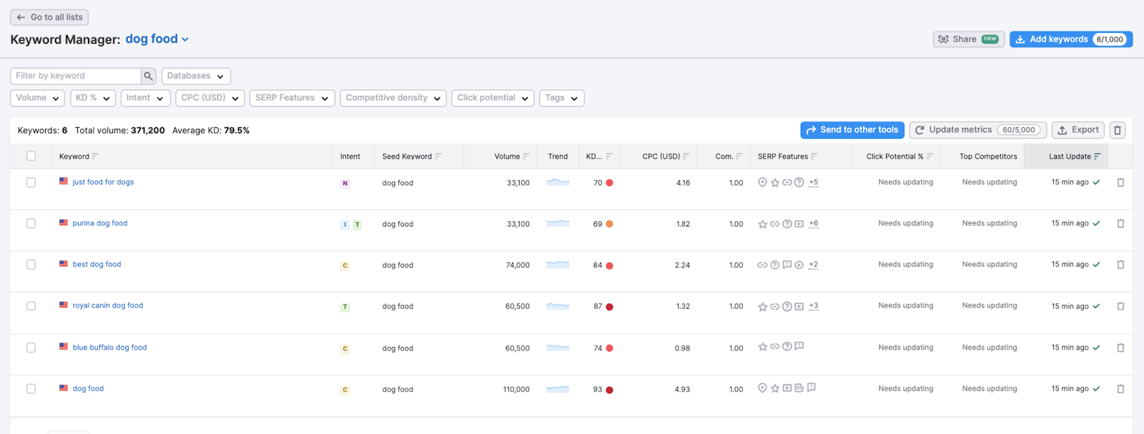Go back to all lists
The width and height of the screenshot is (1144, 434).
(x=49, y=17)
